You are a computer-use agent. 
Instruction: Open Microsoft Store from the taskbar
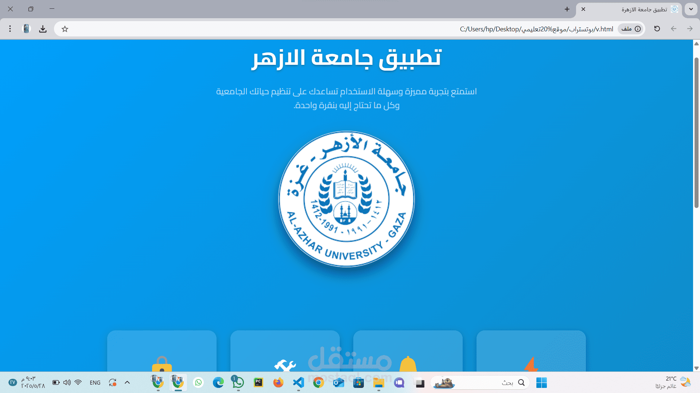(358, 383)
